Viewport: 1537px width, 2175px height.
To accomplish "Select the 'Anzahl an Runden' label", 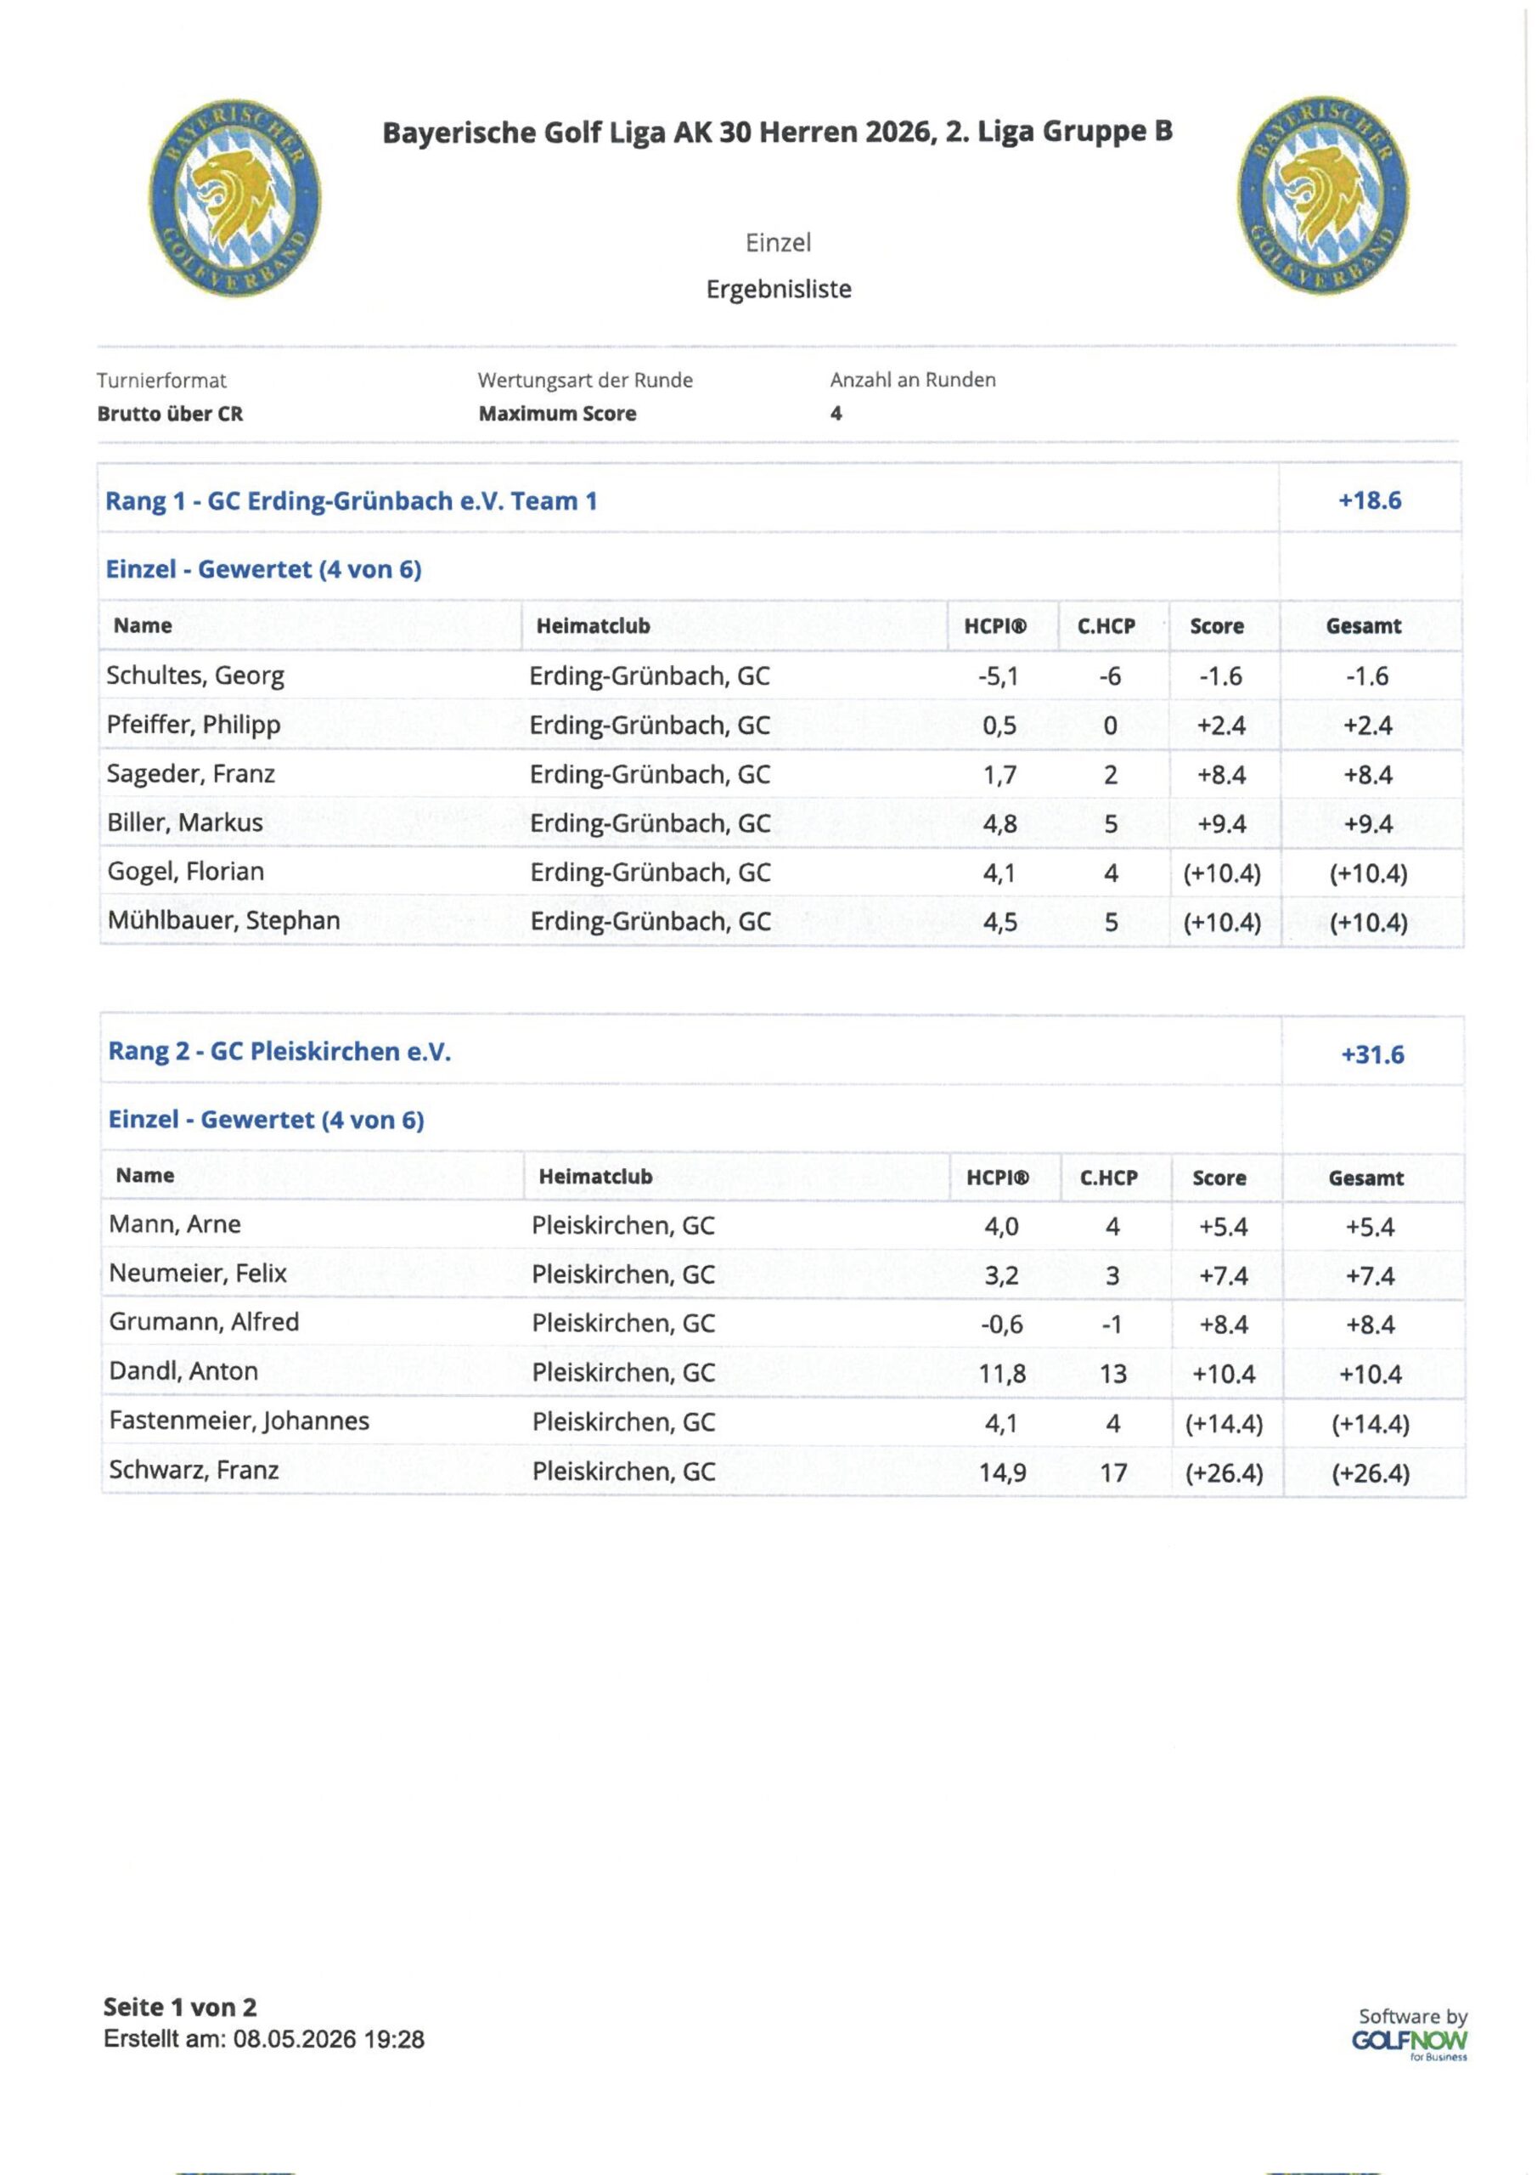I will pyautogui.click(x=913, y=380).
